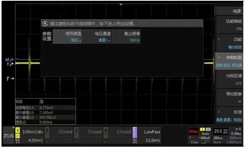Enable the closed channel 2 box
The height and width of the screenshot is (147, 244).
point(59,135)
